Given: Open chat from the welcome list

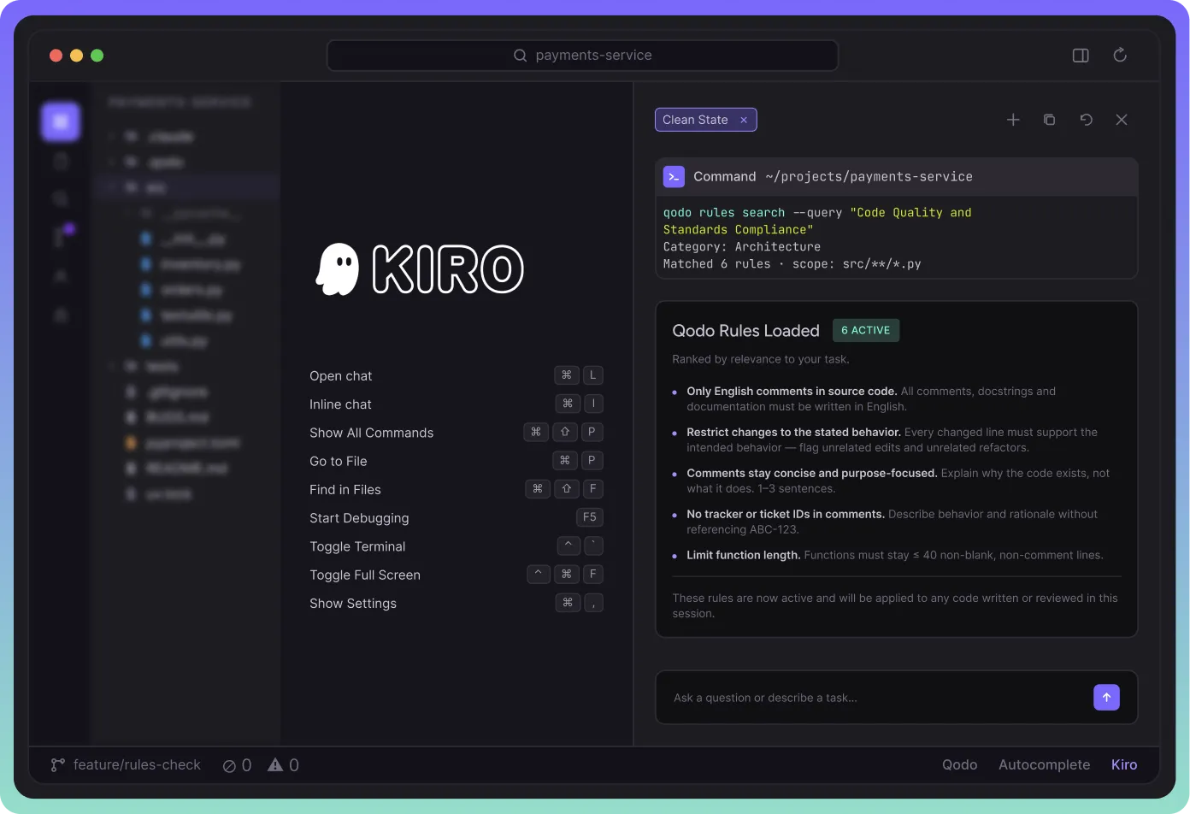Looking at the screenshot, I should [340, 376].
